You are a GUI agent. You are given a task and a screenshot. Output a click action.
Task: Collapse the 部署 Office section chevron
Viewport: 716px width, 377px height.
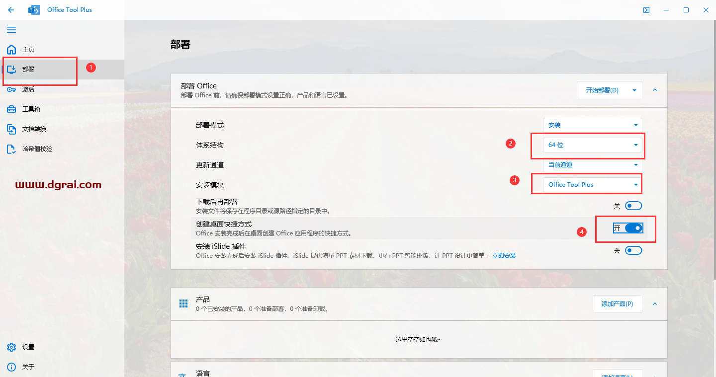click(655, 90)
